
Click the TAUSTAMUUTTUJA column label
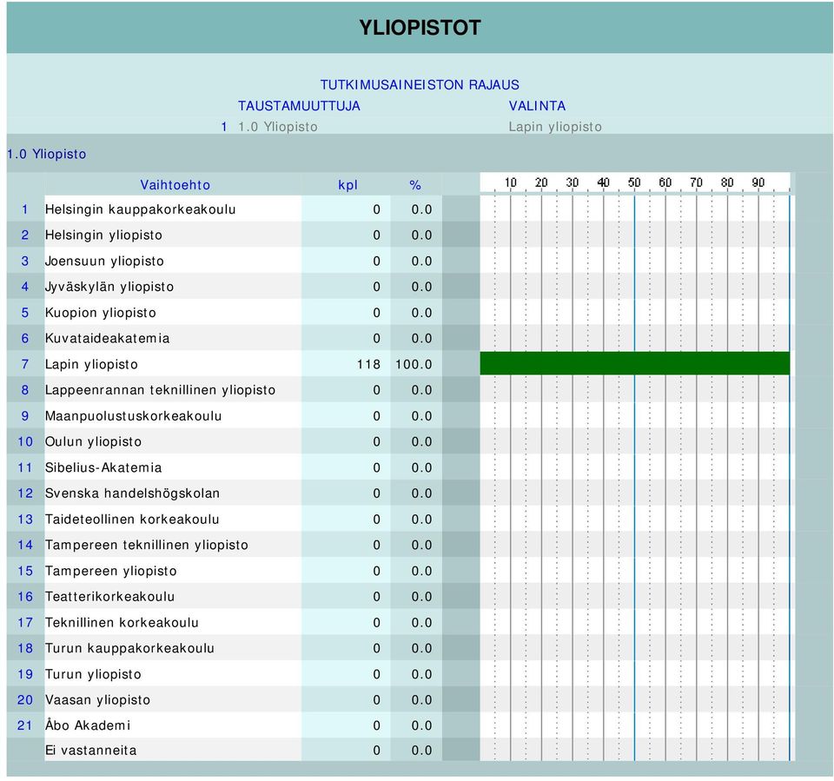pos(299,106)
